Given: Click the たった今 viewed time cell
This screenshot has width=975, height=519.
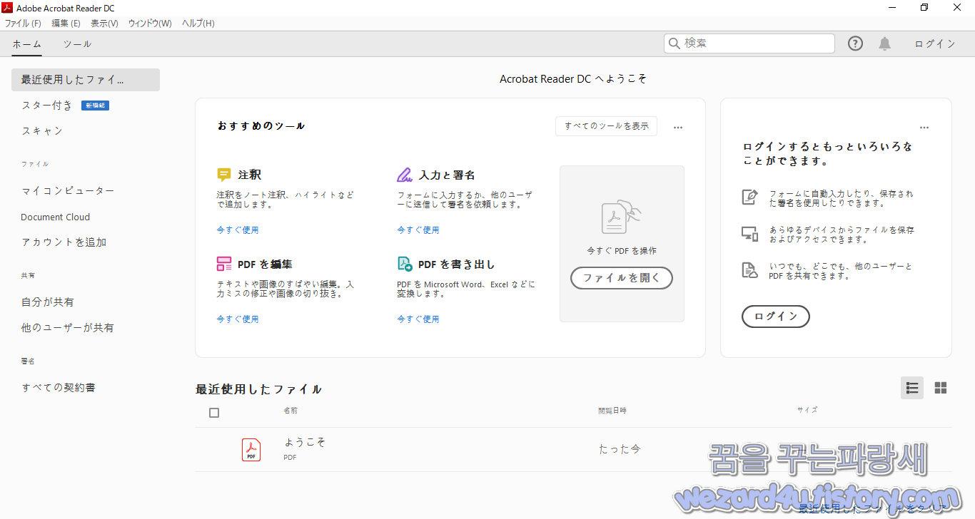Looking at the screenshot, I should (x=620, y=449).
